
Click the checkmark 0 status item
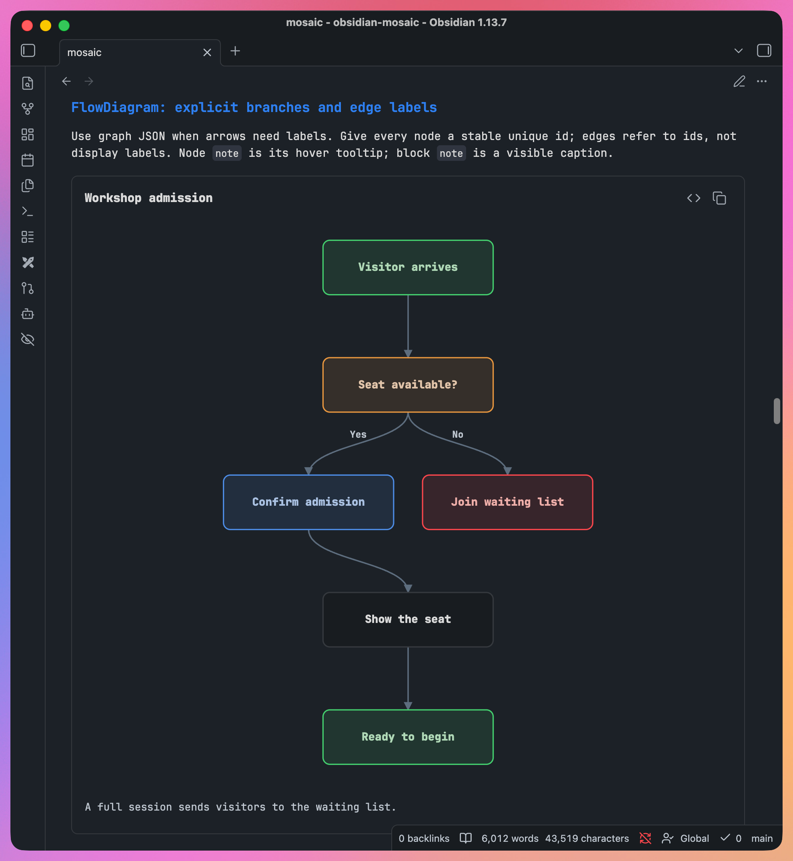tap(731, 838)
